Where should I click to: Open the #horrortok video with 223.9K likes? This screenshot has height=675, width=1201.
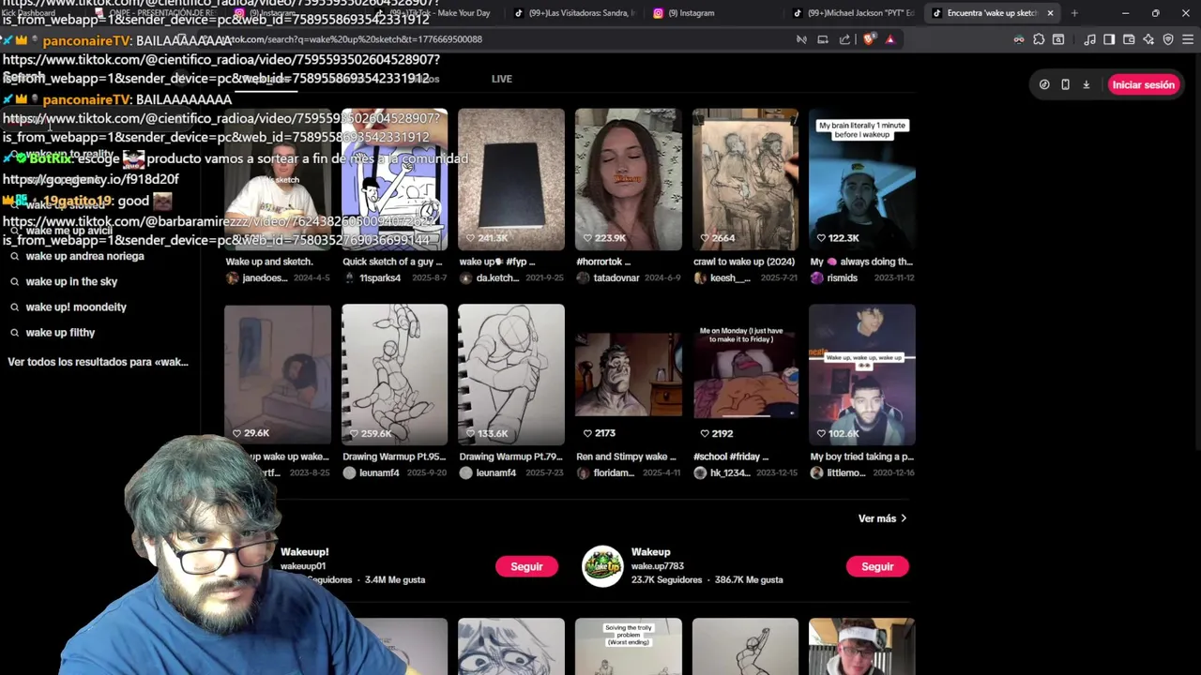point(628,179)
